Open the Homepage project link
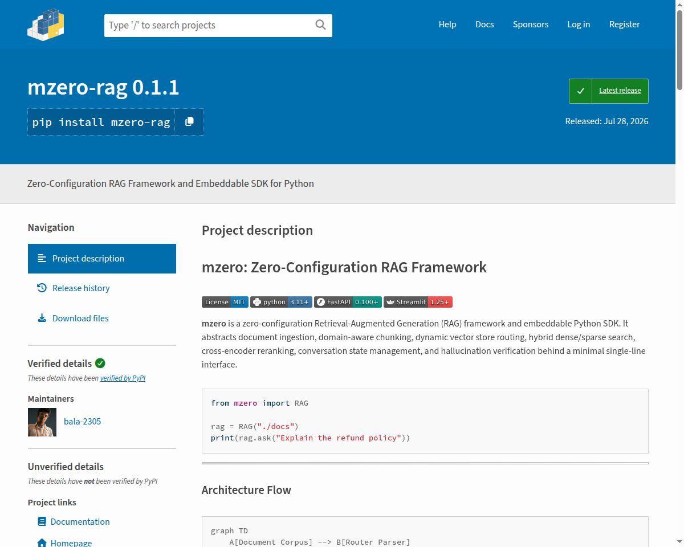 click(x=71, y=543)
